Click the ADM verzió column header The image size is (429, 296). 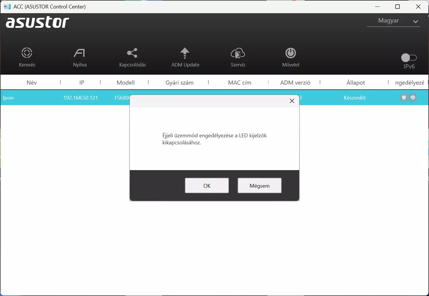tap(295, 83)
